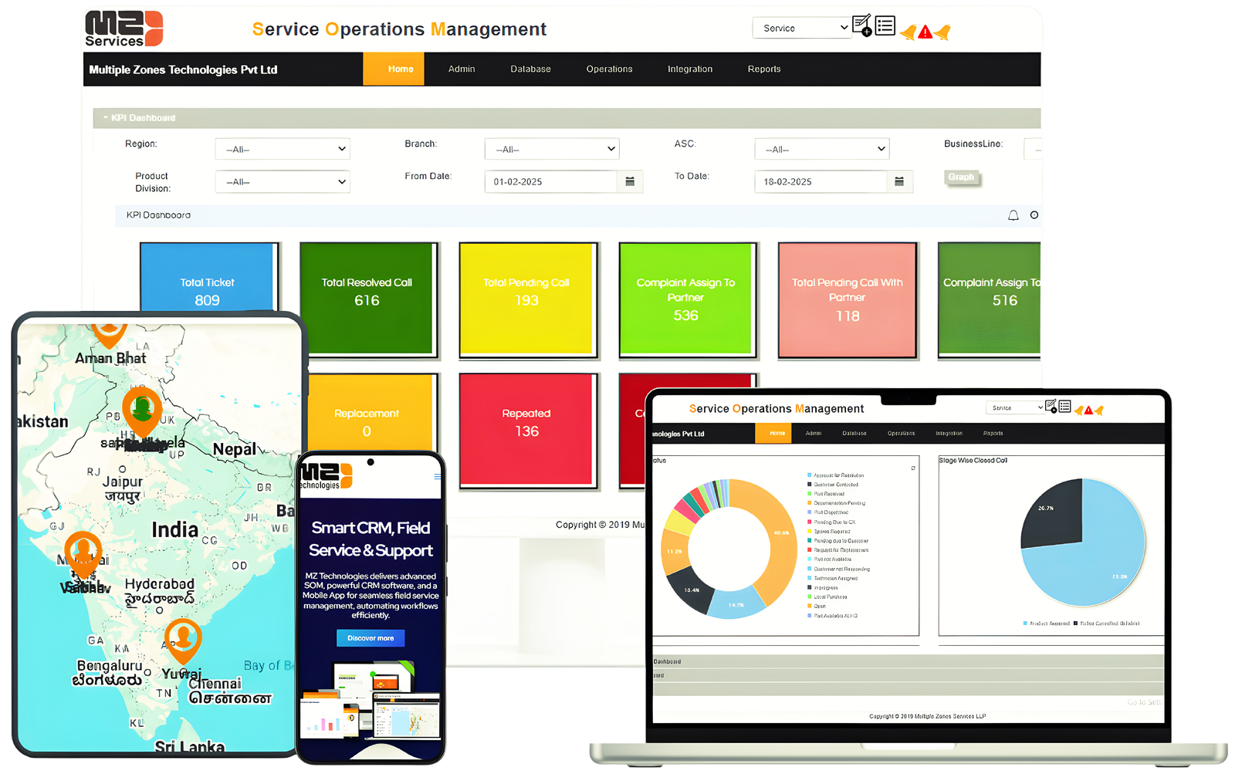Click the Graph button
The height and width of the screenshot is (774, 1235).
(x=962, y=177)
